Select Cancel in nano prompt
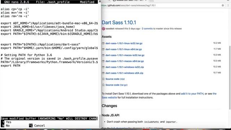The height and width of the screenshot is (130, 231). (x=37, y=126)
